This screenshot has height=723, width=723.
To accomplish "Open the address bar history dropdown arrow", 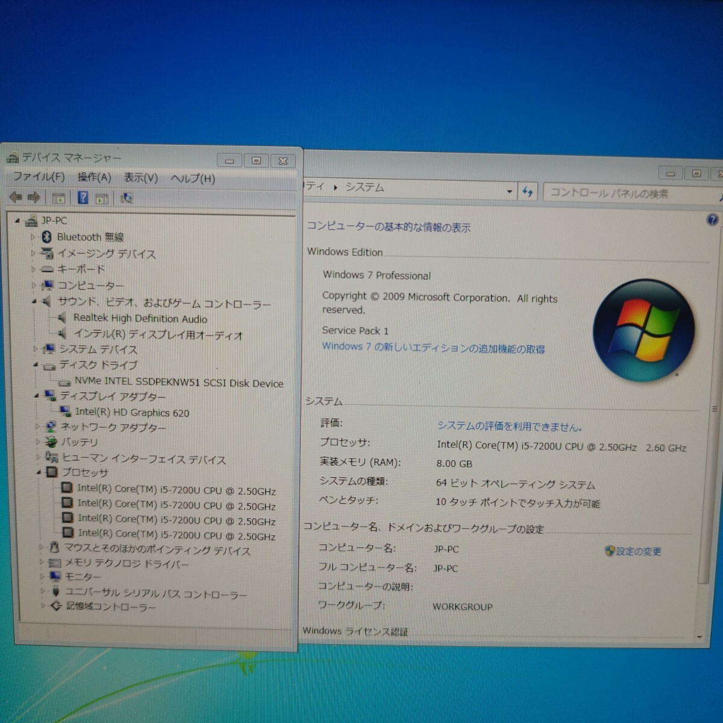I will coord(510,192).
